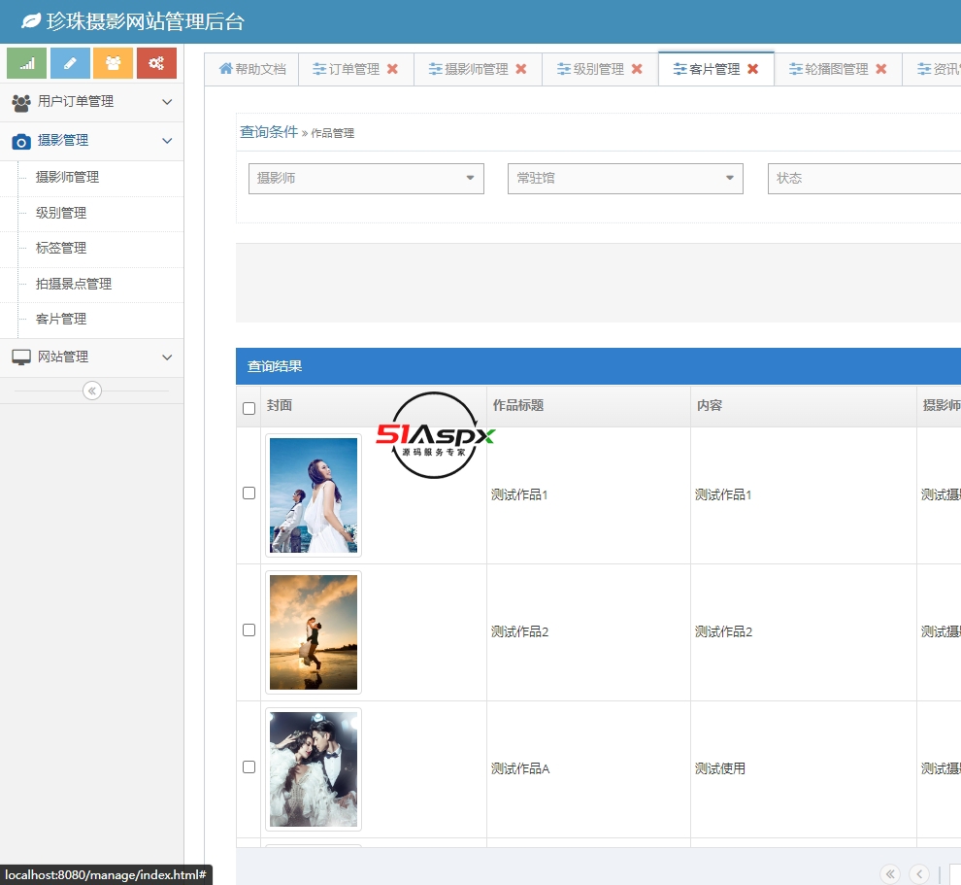Collapse the 摄影管理 menu chevron

[x=167, y=141]
